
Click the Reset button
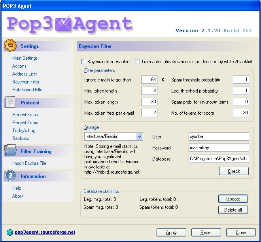tap(206, 233)
